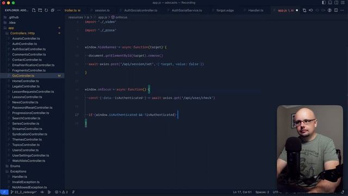Open TopicsController.ts from Explorer
This screenshot has width=348, height=196.
[x=26, y=145]
